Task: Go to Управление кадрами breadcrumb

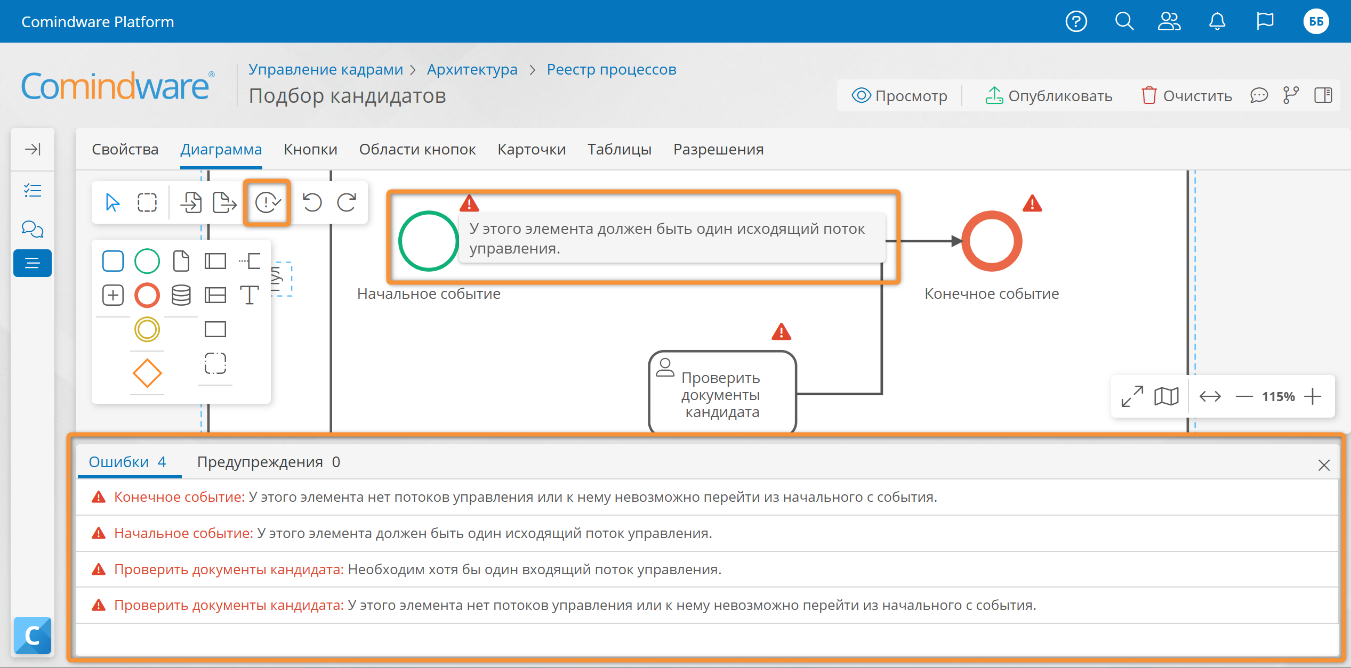Action: click(326, 69)
